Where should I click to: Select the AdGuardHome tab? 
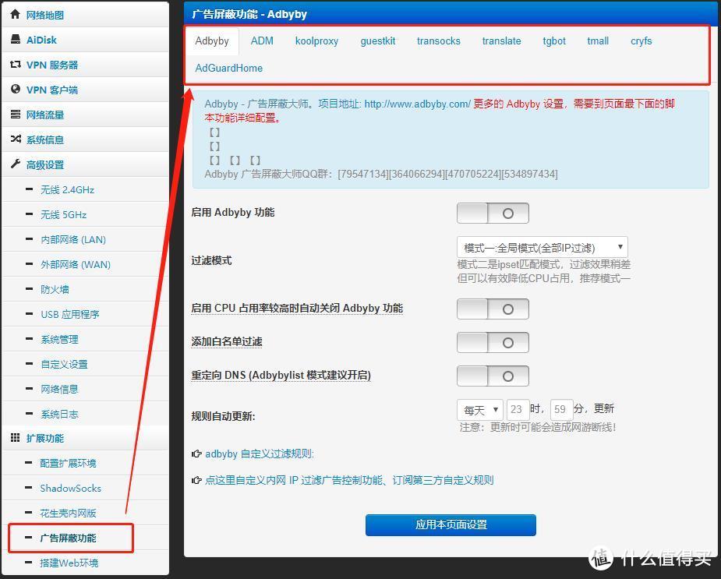pyautogui.click(x=229, y=68)
